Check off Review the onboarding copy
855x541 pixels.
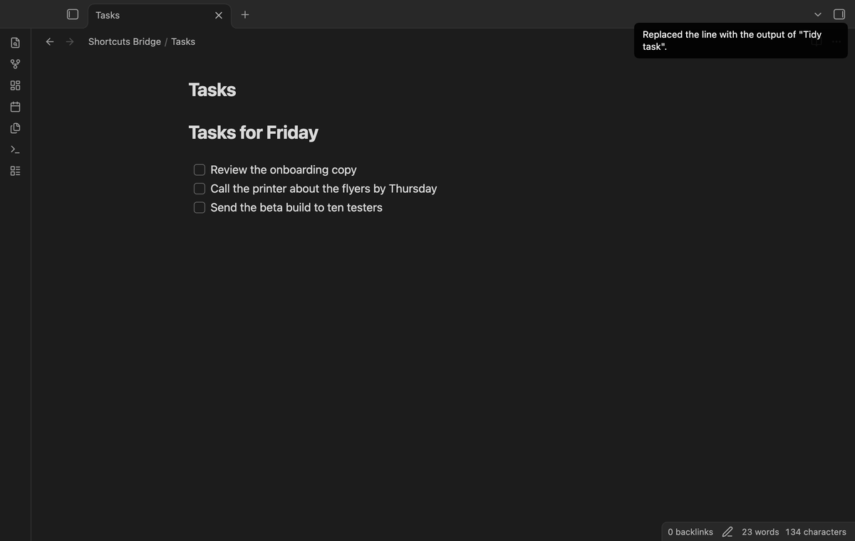pyautogui.click(x=199, y=169)
